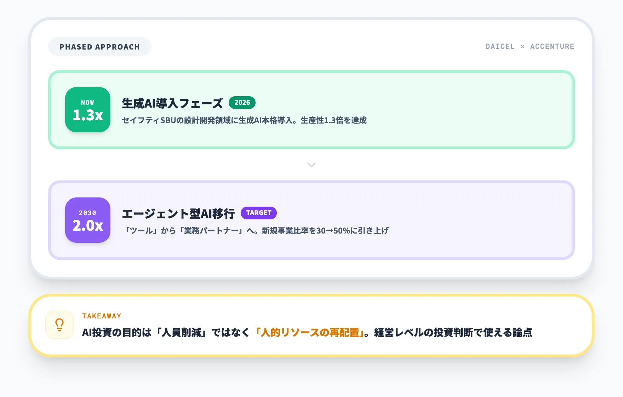Toggle the green phase card selection
The image size is (623, 397).
pos(311,110)
